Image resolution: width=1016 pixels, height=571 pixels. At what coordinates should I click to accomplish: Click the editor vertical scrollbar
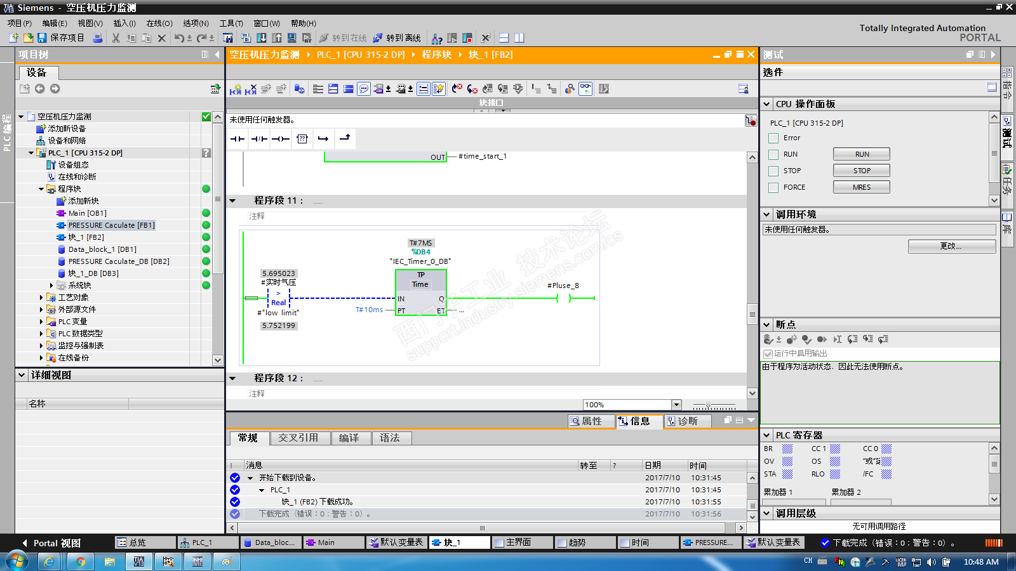point(752,275)
